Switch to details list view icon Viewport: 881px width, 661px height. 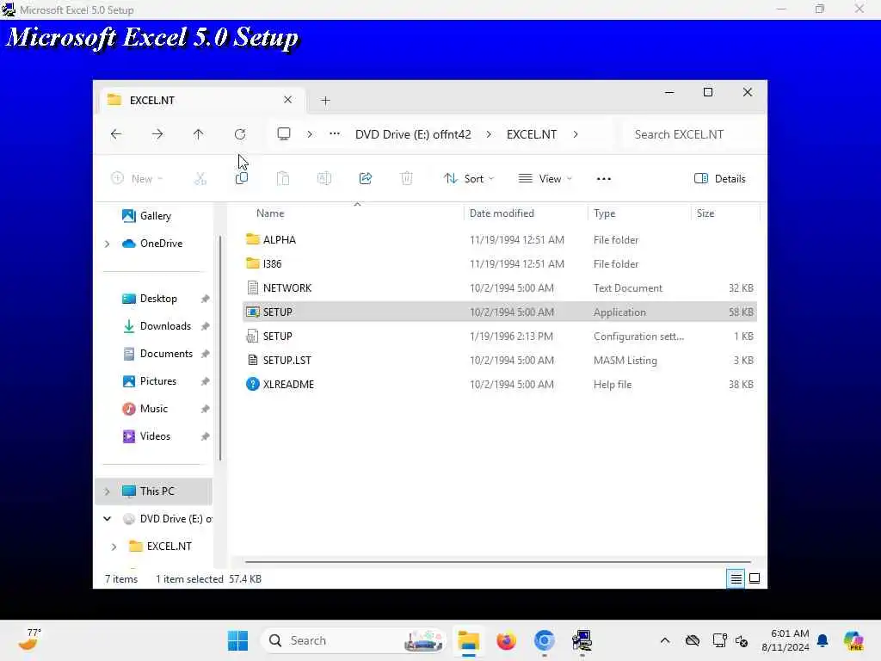[x=736, y=578]
